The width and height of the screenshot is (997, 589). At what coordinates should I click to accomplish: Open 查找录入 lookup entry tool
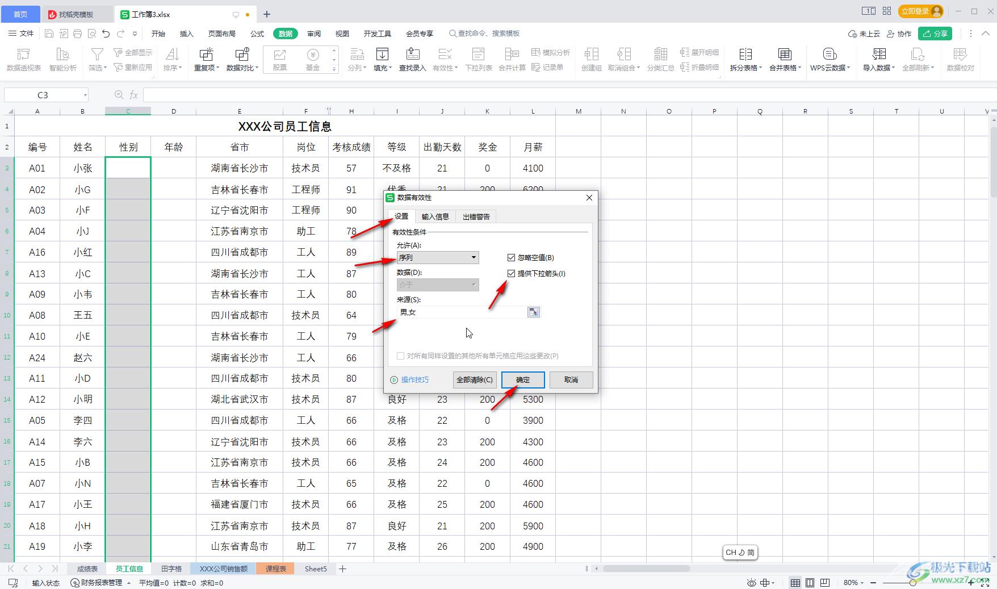(412, 59)
